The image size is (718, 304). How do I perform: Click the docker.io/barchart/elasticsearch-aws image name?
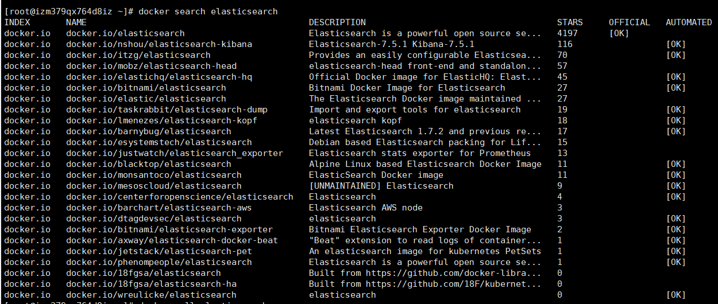(x=159, y=208)
